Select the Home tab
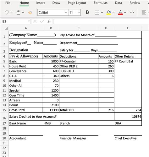149x157 pixels. tap(24, 3)
